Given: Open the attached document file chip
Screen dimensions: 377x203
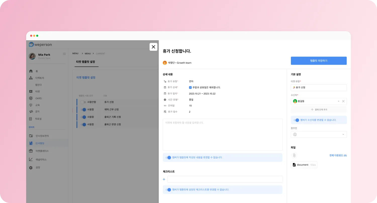Looking at the screenshot, I should (x=304, y=165).
